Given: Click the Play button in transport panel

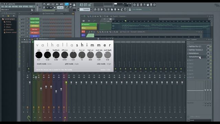Looking at the screenshot, I should (47, 8).
